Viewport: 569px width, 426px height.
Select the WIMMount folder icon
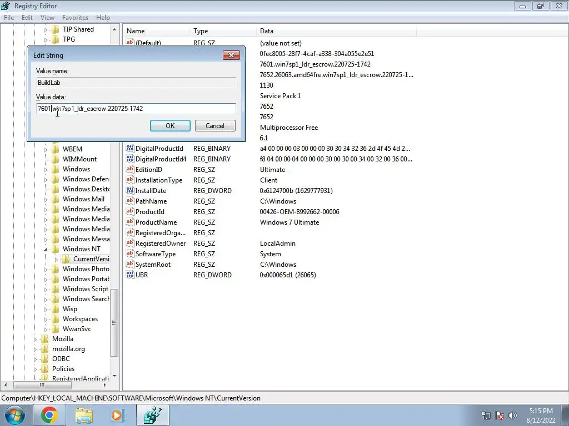tap(55, 159)
